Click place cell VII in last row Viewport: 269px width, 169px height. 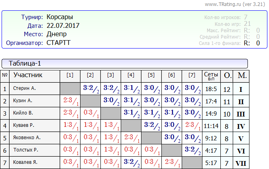point(242,163)
